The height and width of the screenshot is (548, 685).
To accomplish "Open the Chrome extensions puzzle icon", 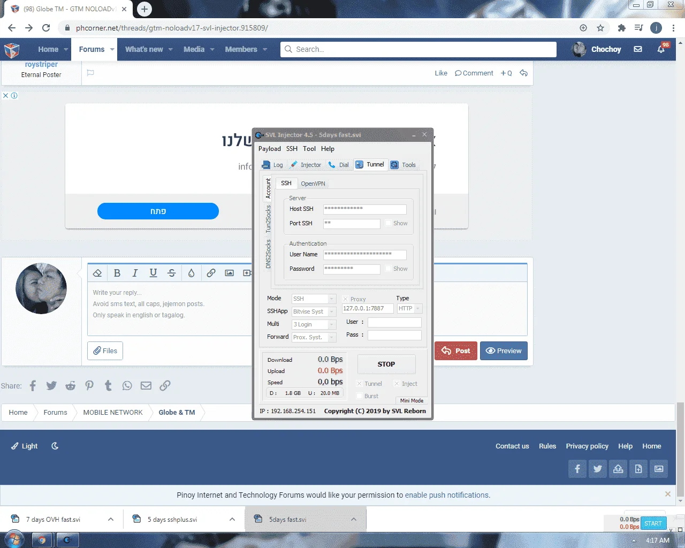I will 621,28.
